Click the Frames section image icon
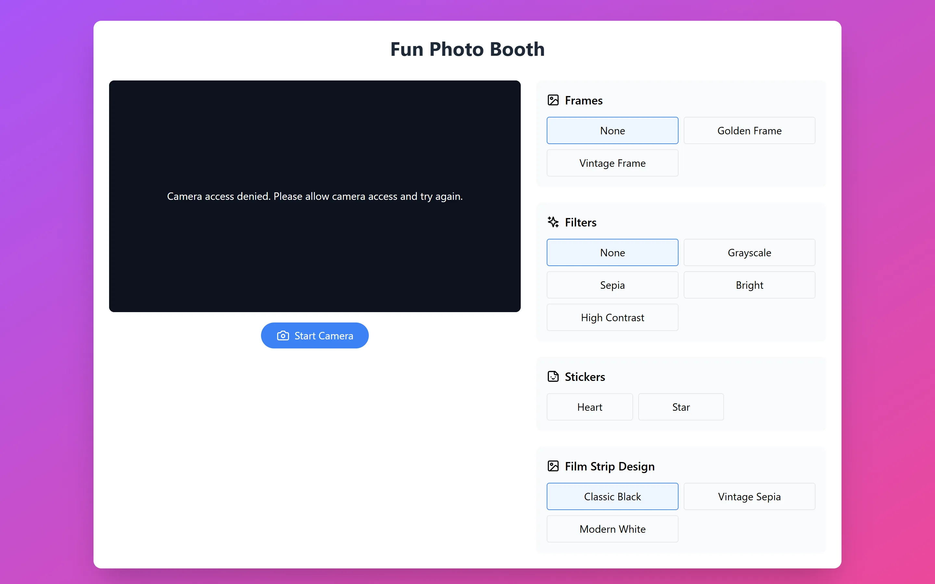 (553, 101)
